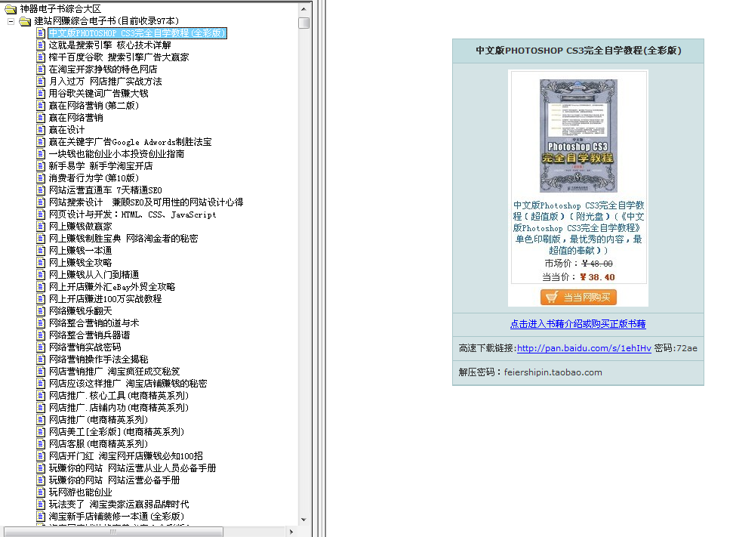Click the page icon beside 网络营销实战密码

(41, 347)
